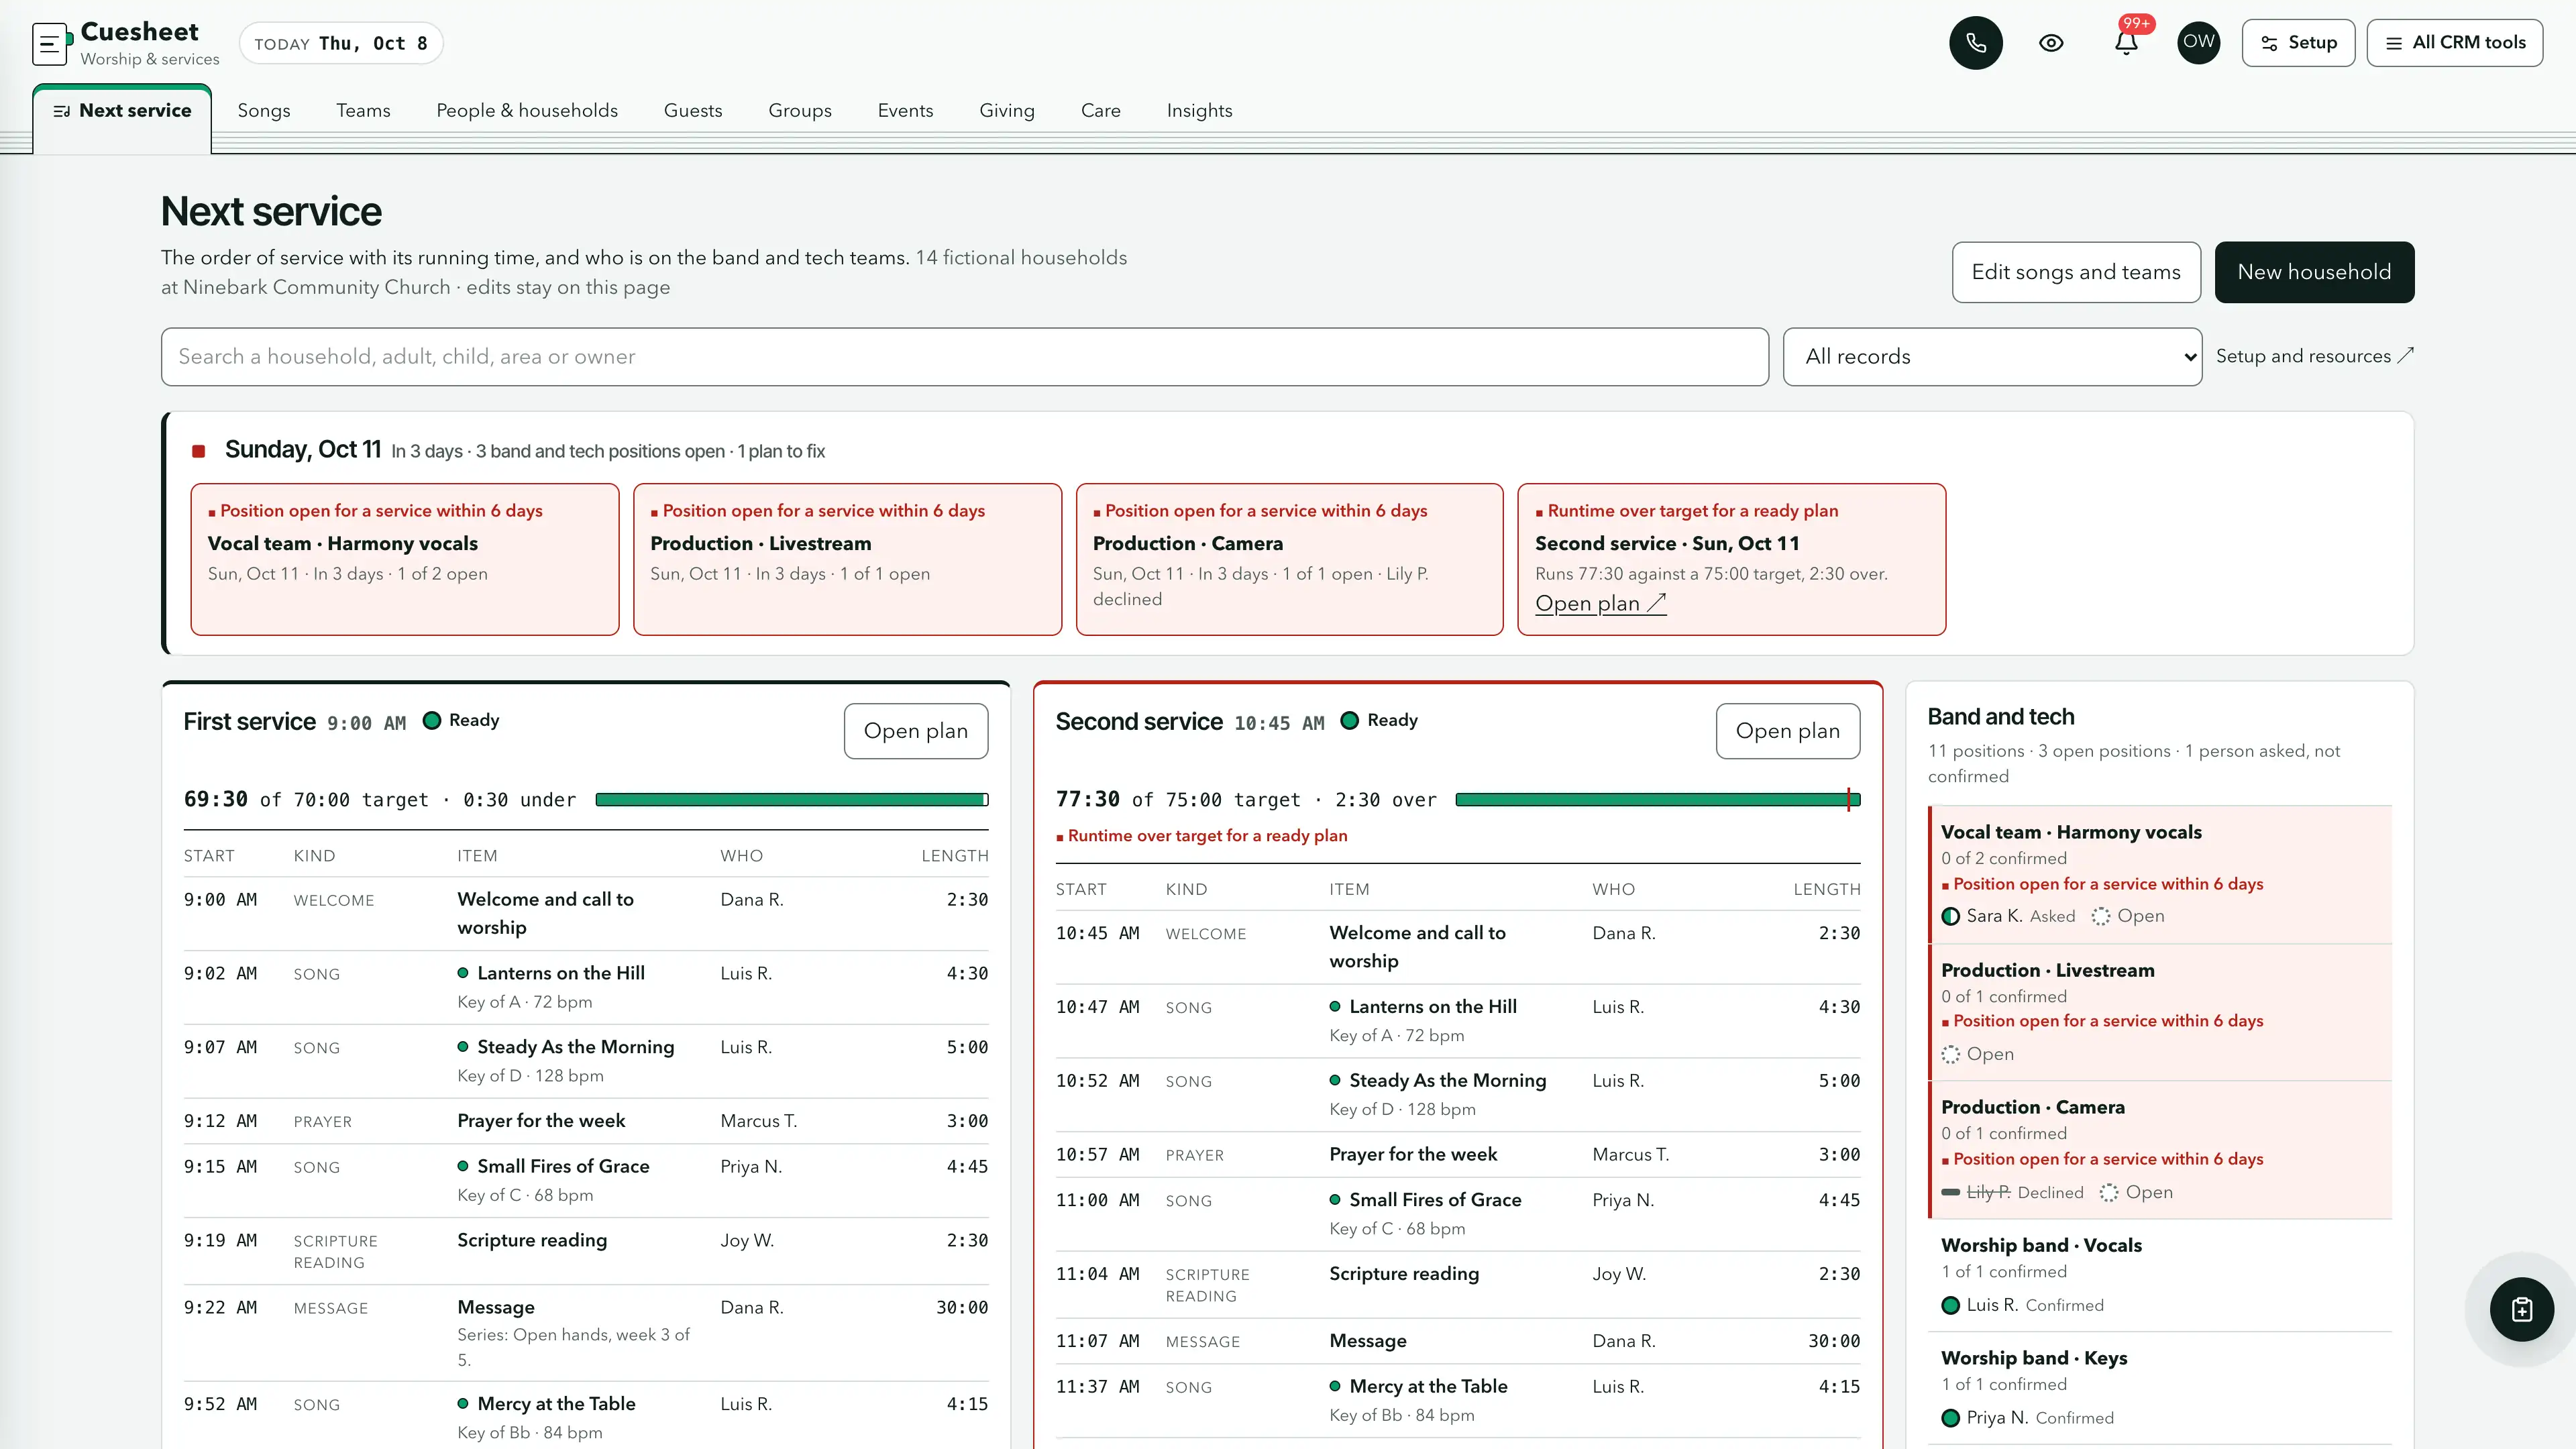This screenshot has width=2576, height=1449.
Task: Click the Cuesheet logo icon
Action: click(51, 44)
